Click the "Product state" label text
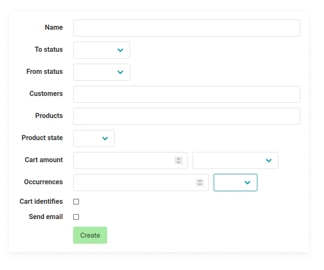This screenshot has width=324, height=270. coord(42,138)
